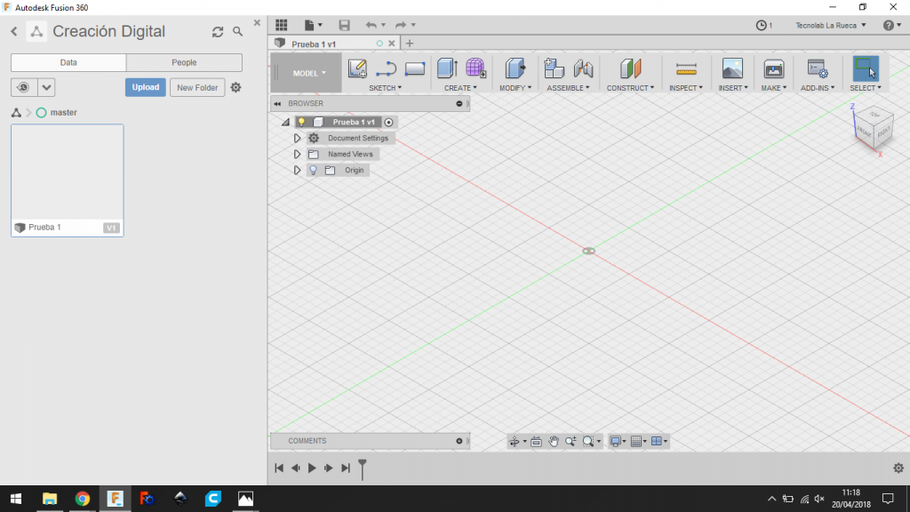Select the Zoom icon in navigation bar
Viewport: 910px width, 512px height.
(x=571, y=441)
